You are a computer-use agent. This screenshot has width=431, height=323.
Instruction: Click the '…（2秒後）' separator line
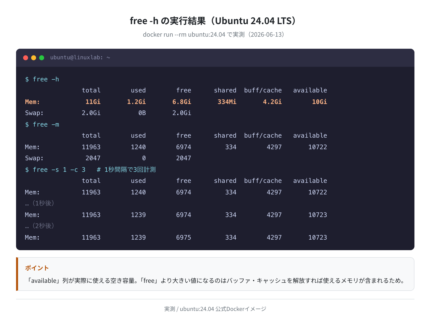point(40,226)
